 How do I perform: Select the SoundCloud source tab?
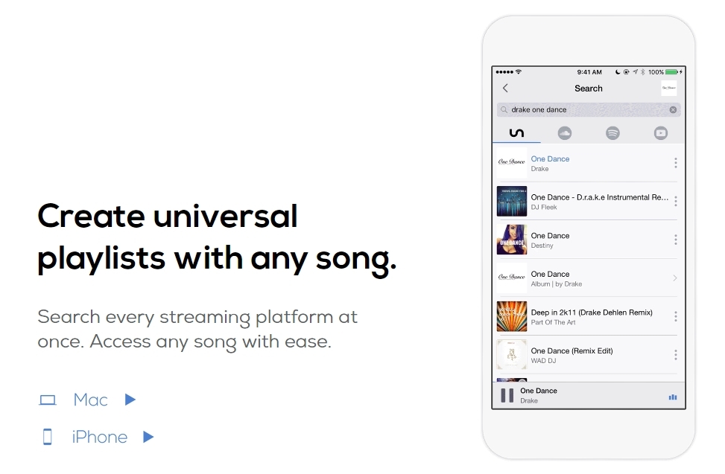[565, 133]
